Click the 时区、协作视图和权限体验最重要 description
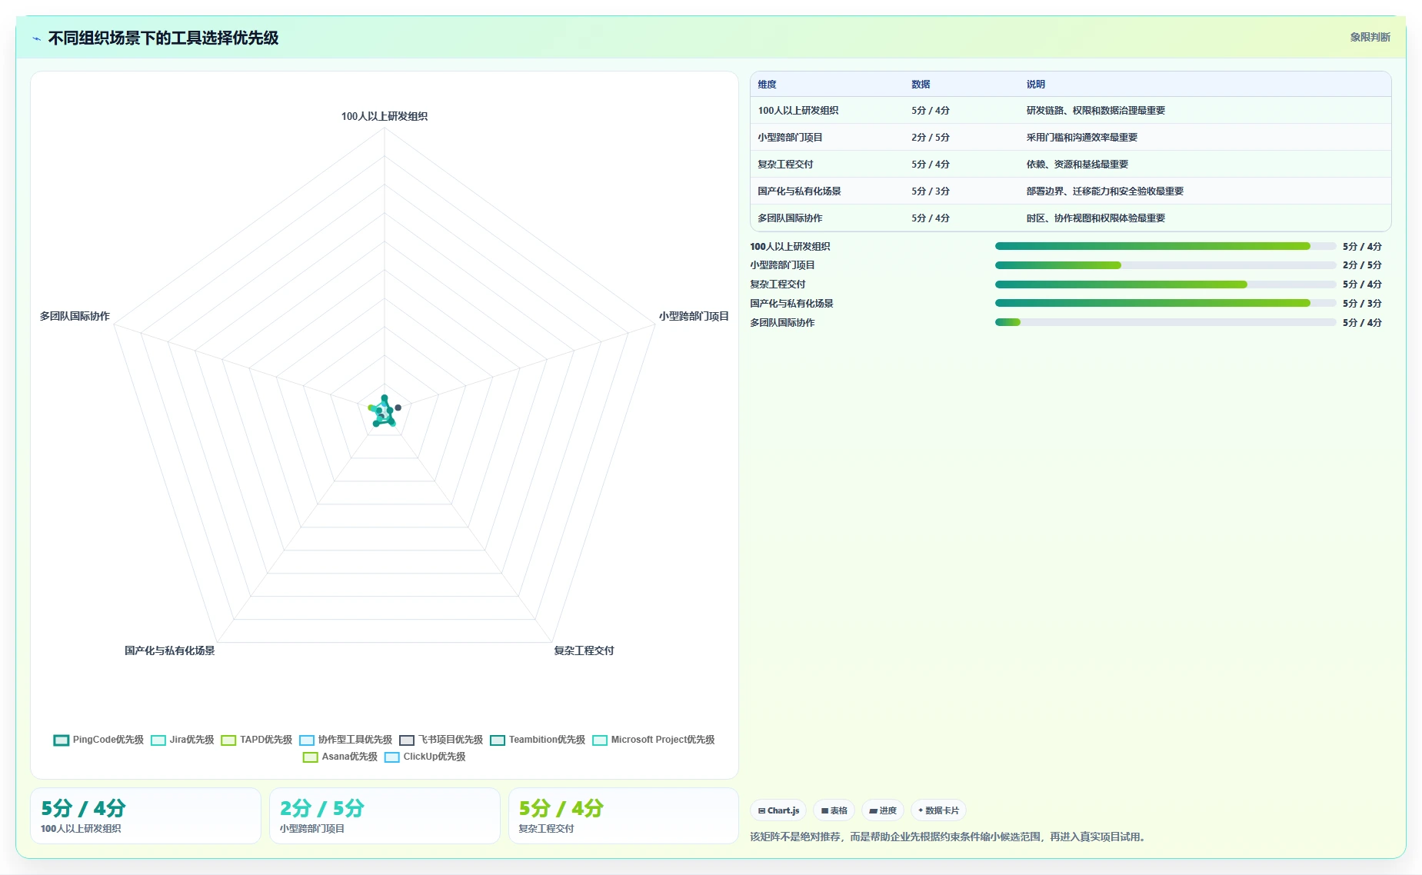The image size is (1422, 875). [1095, 218]
